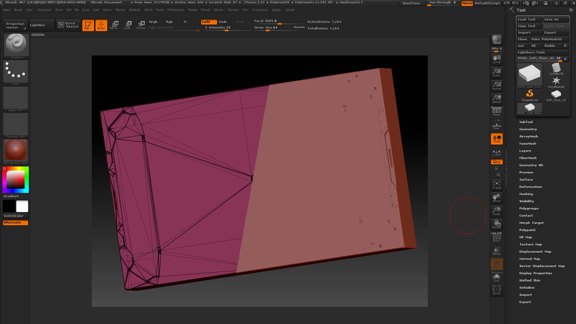576x324 pixels.
Task: Click the Xpose icon
Action: 496,290
